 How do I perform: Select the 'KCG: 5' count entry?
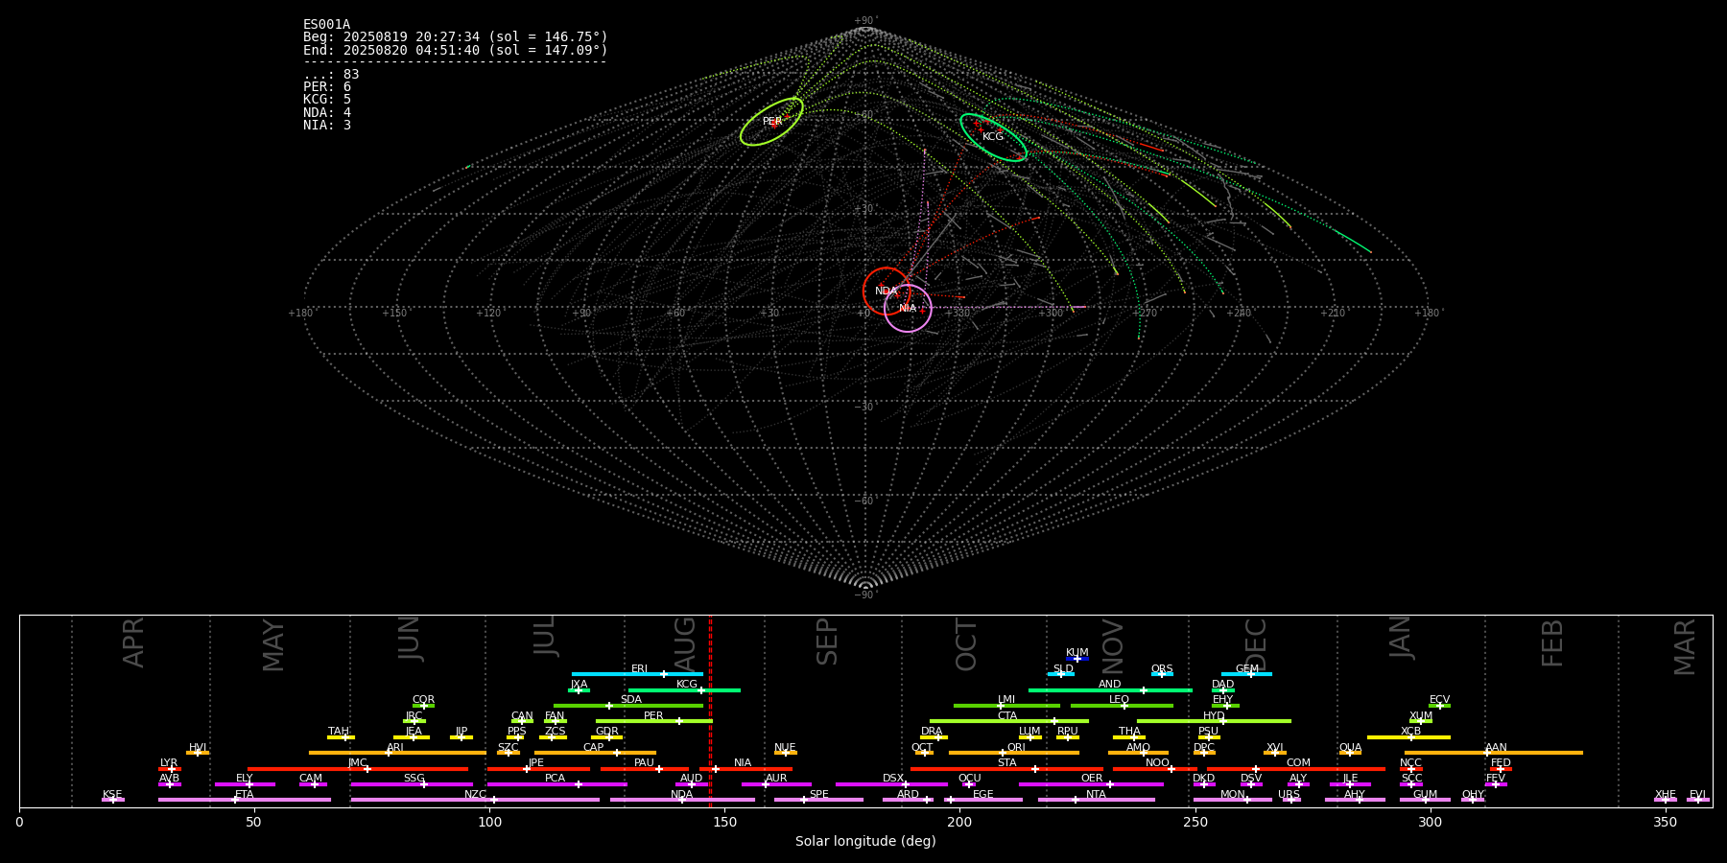point(327,100)
